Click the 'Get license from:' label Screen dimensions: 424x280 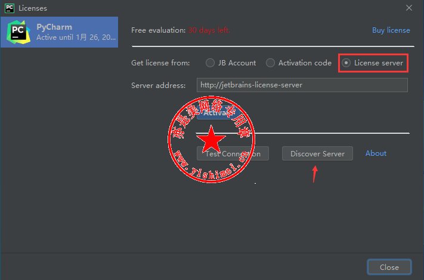160,63
